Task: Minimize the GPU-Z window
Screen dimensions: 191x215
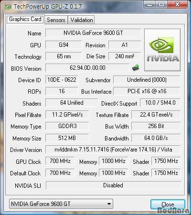Action: coord(149,5)
